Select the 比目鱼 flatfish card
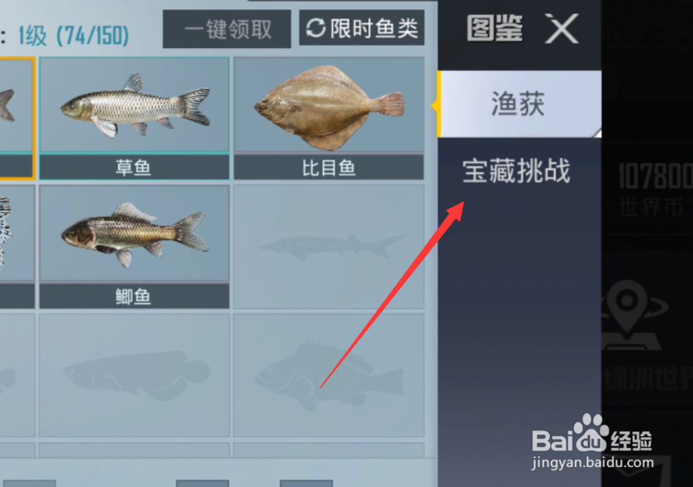This screenshot has width=693, height=487. click(329, 118)
